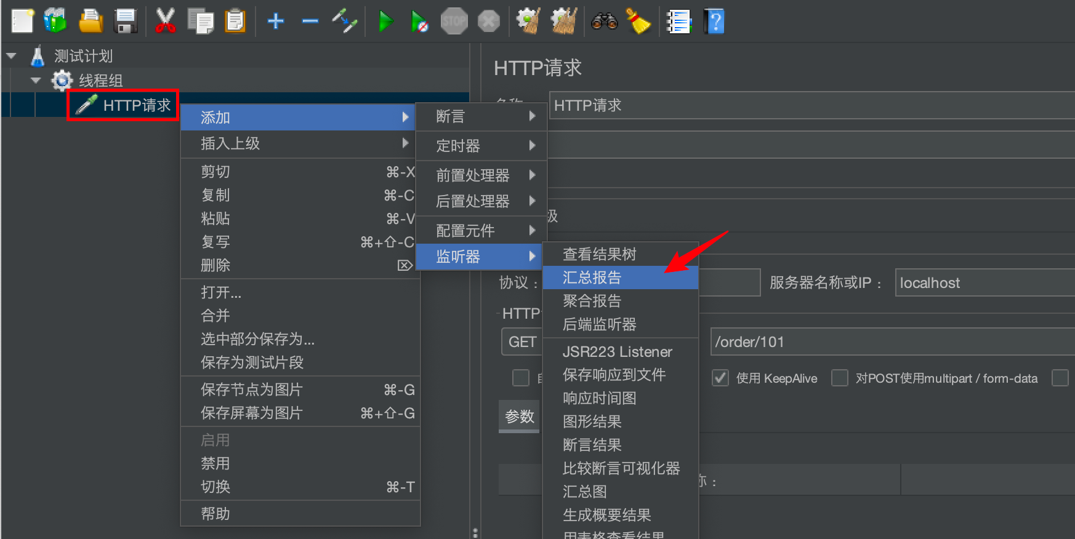Viewport: 1075px width, 539px height.
Task: Select 删除 in context menu
Action: [x=300, y=265]
